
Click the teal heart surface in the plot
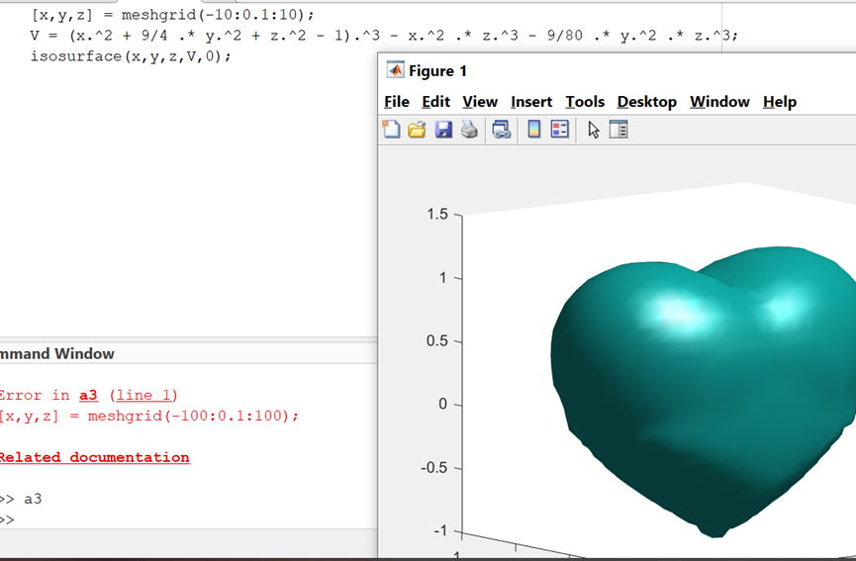point(705,393)
